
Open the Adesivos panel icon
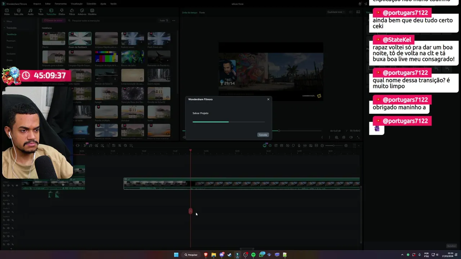coord(82,12)
